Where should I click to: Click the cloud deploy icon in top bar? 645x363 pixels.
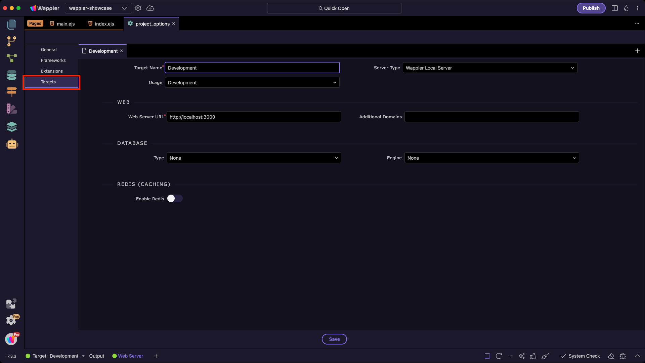(150, 8)
